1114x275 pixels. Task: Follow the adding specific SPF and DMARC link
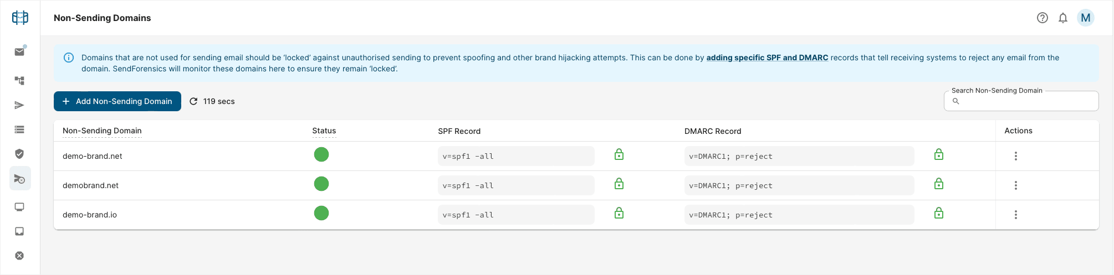[767, 58]
